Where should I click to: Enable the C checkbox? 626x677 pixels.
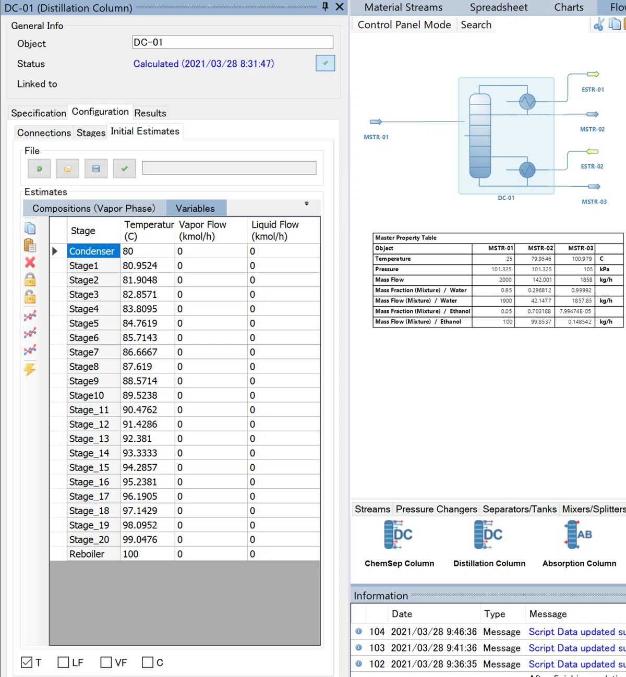(148, 662)
